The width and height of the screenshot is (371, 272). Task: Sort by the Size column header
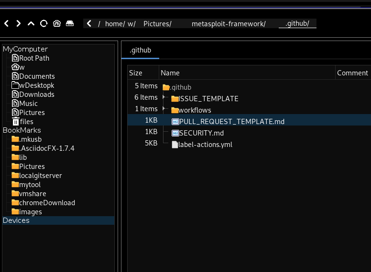pyautogui.click(x=143, y=73)
